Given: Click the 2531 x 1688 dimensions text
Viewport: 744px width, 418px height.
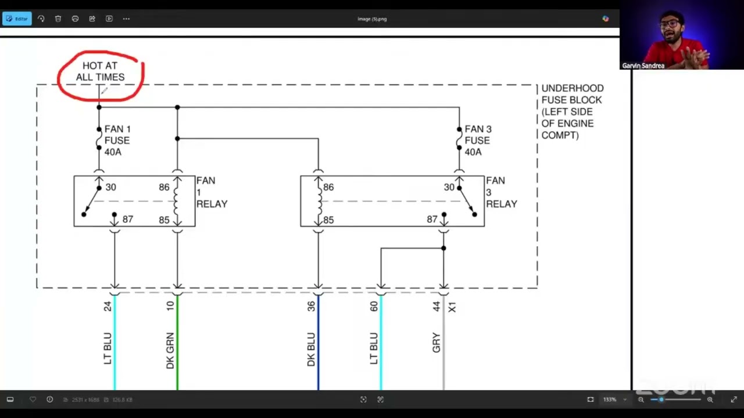Looking at the screenshot, I should click(x=85, y=399).
